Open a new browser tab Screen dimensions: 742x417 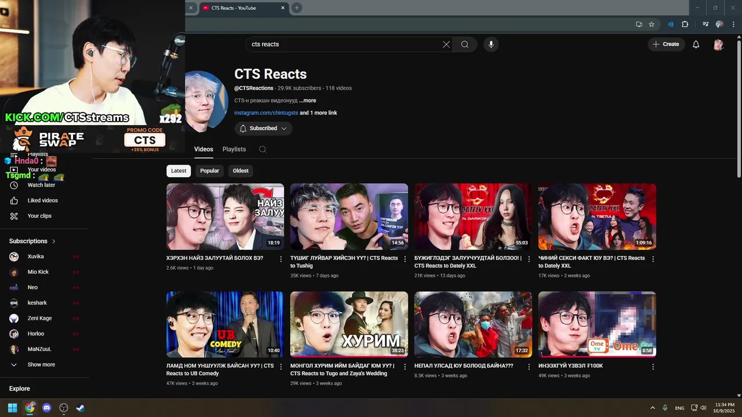[x=297, y=8]
